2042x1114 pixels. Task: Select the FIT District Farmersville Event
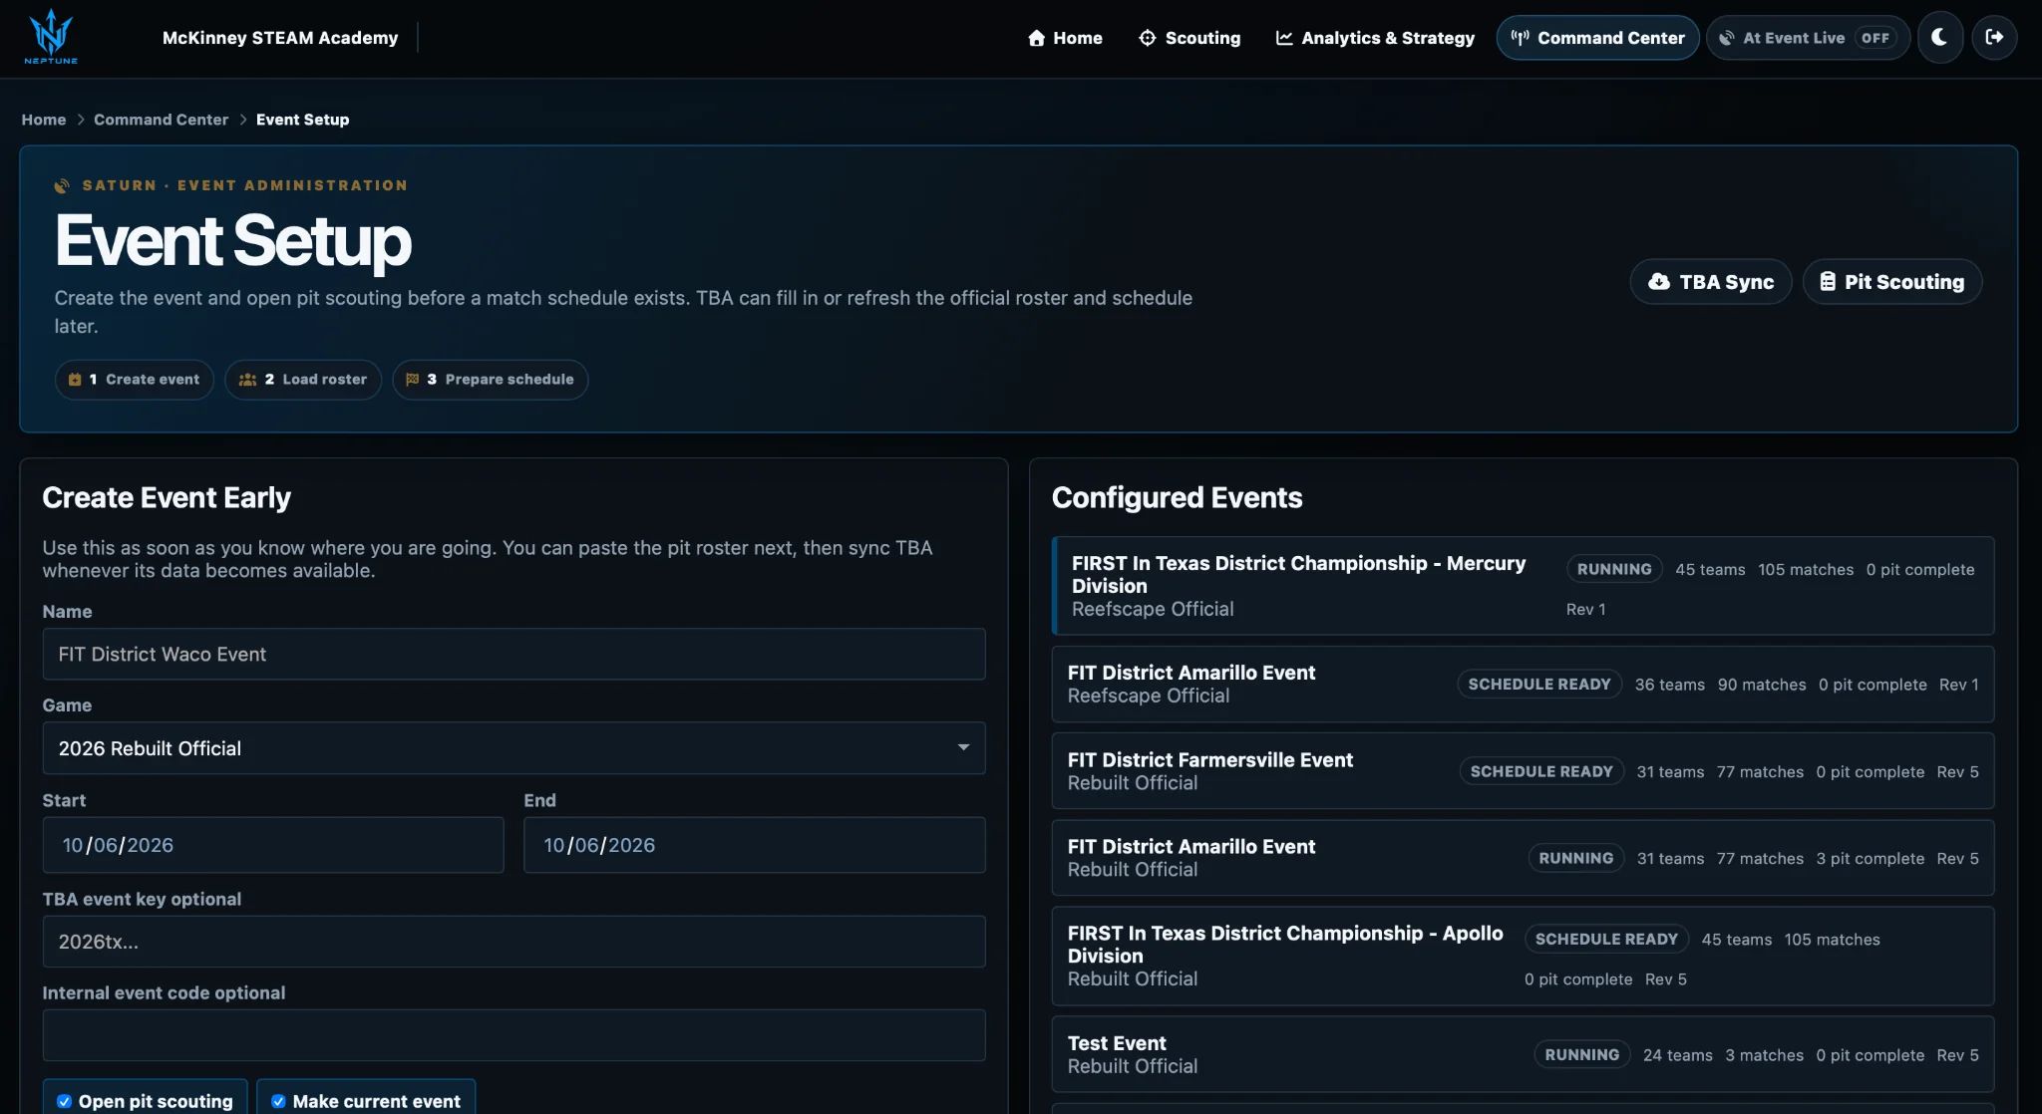[1524, 771]
